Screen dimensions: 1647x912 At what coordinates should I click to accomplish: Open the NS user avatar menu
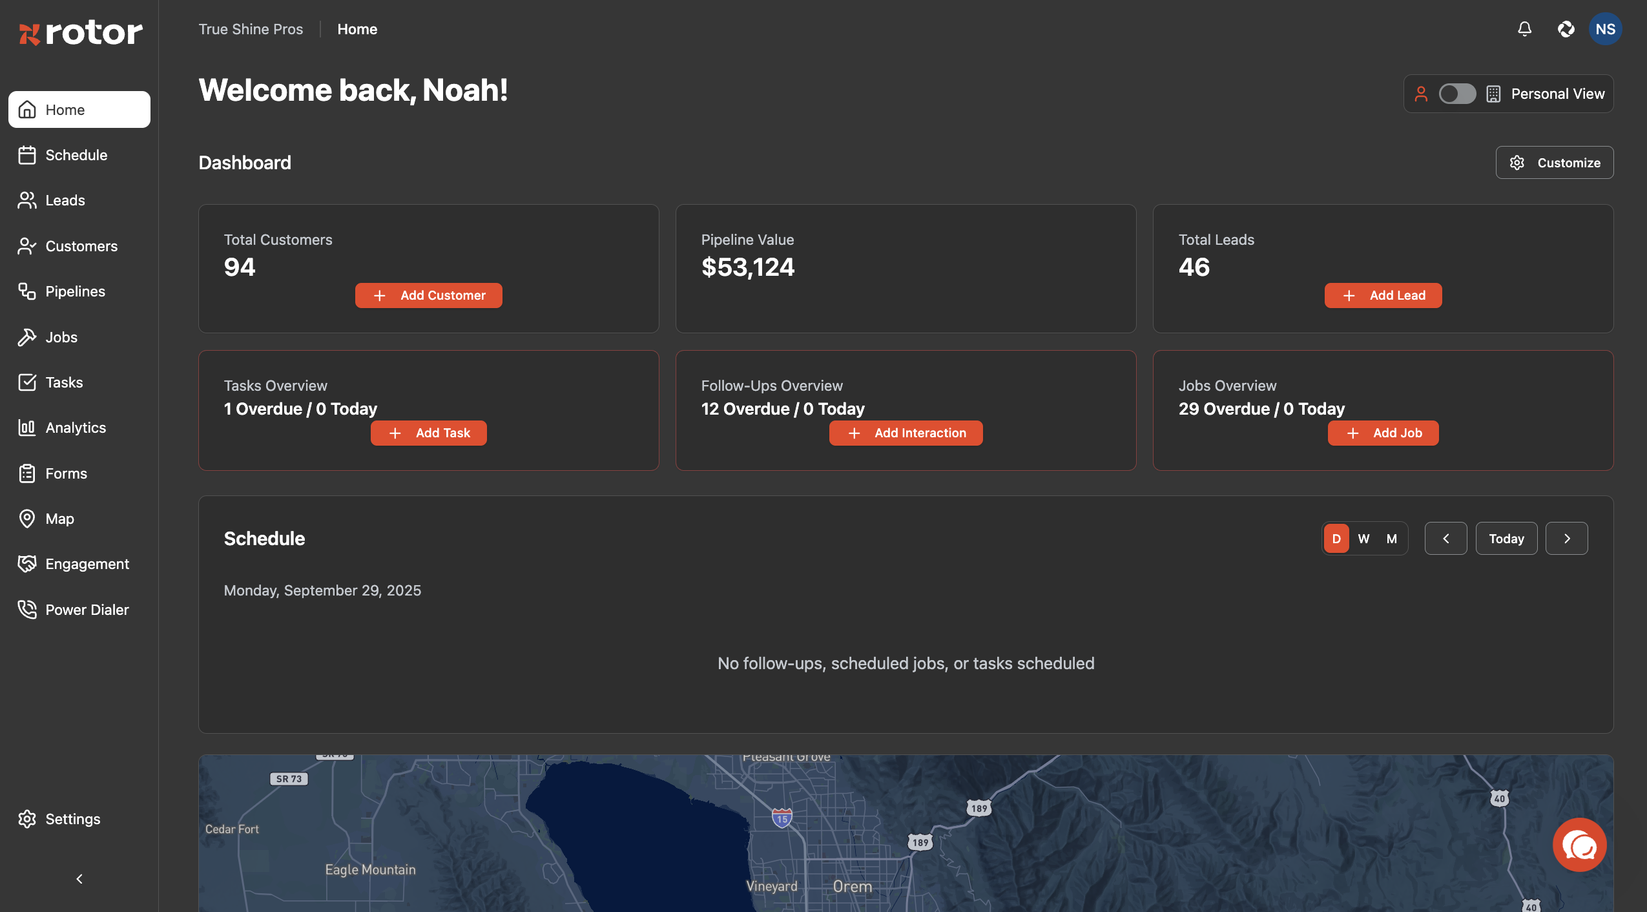click(x=1605, y=29)
